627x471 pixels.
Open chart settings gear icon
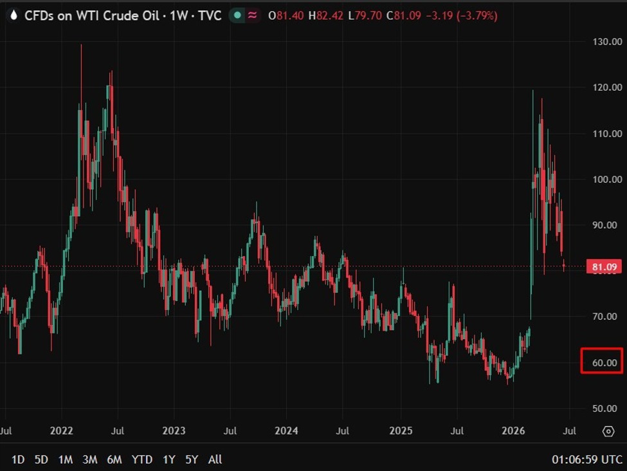[608, 431]
